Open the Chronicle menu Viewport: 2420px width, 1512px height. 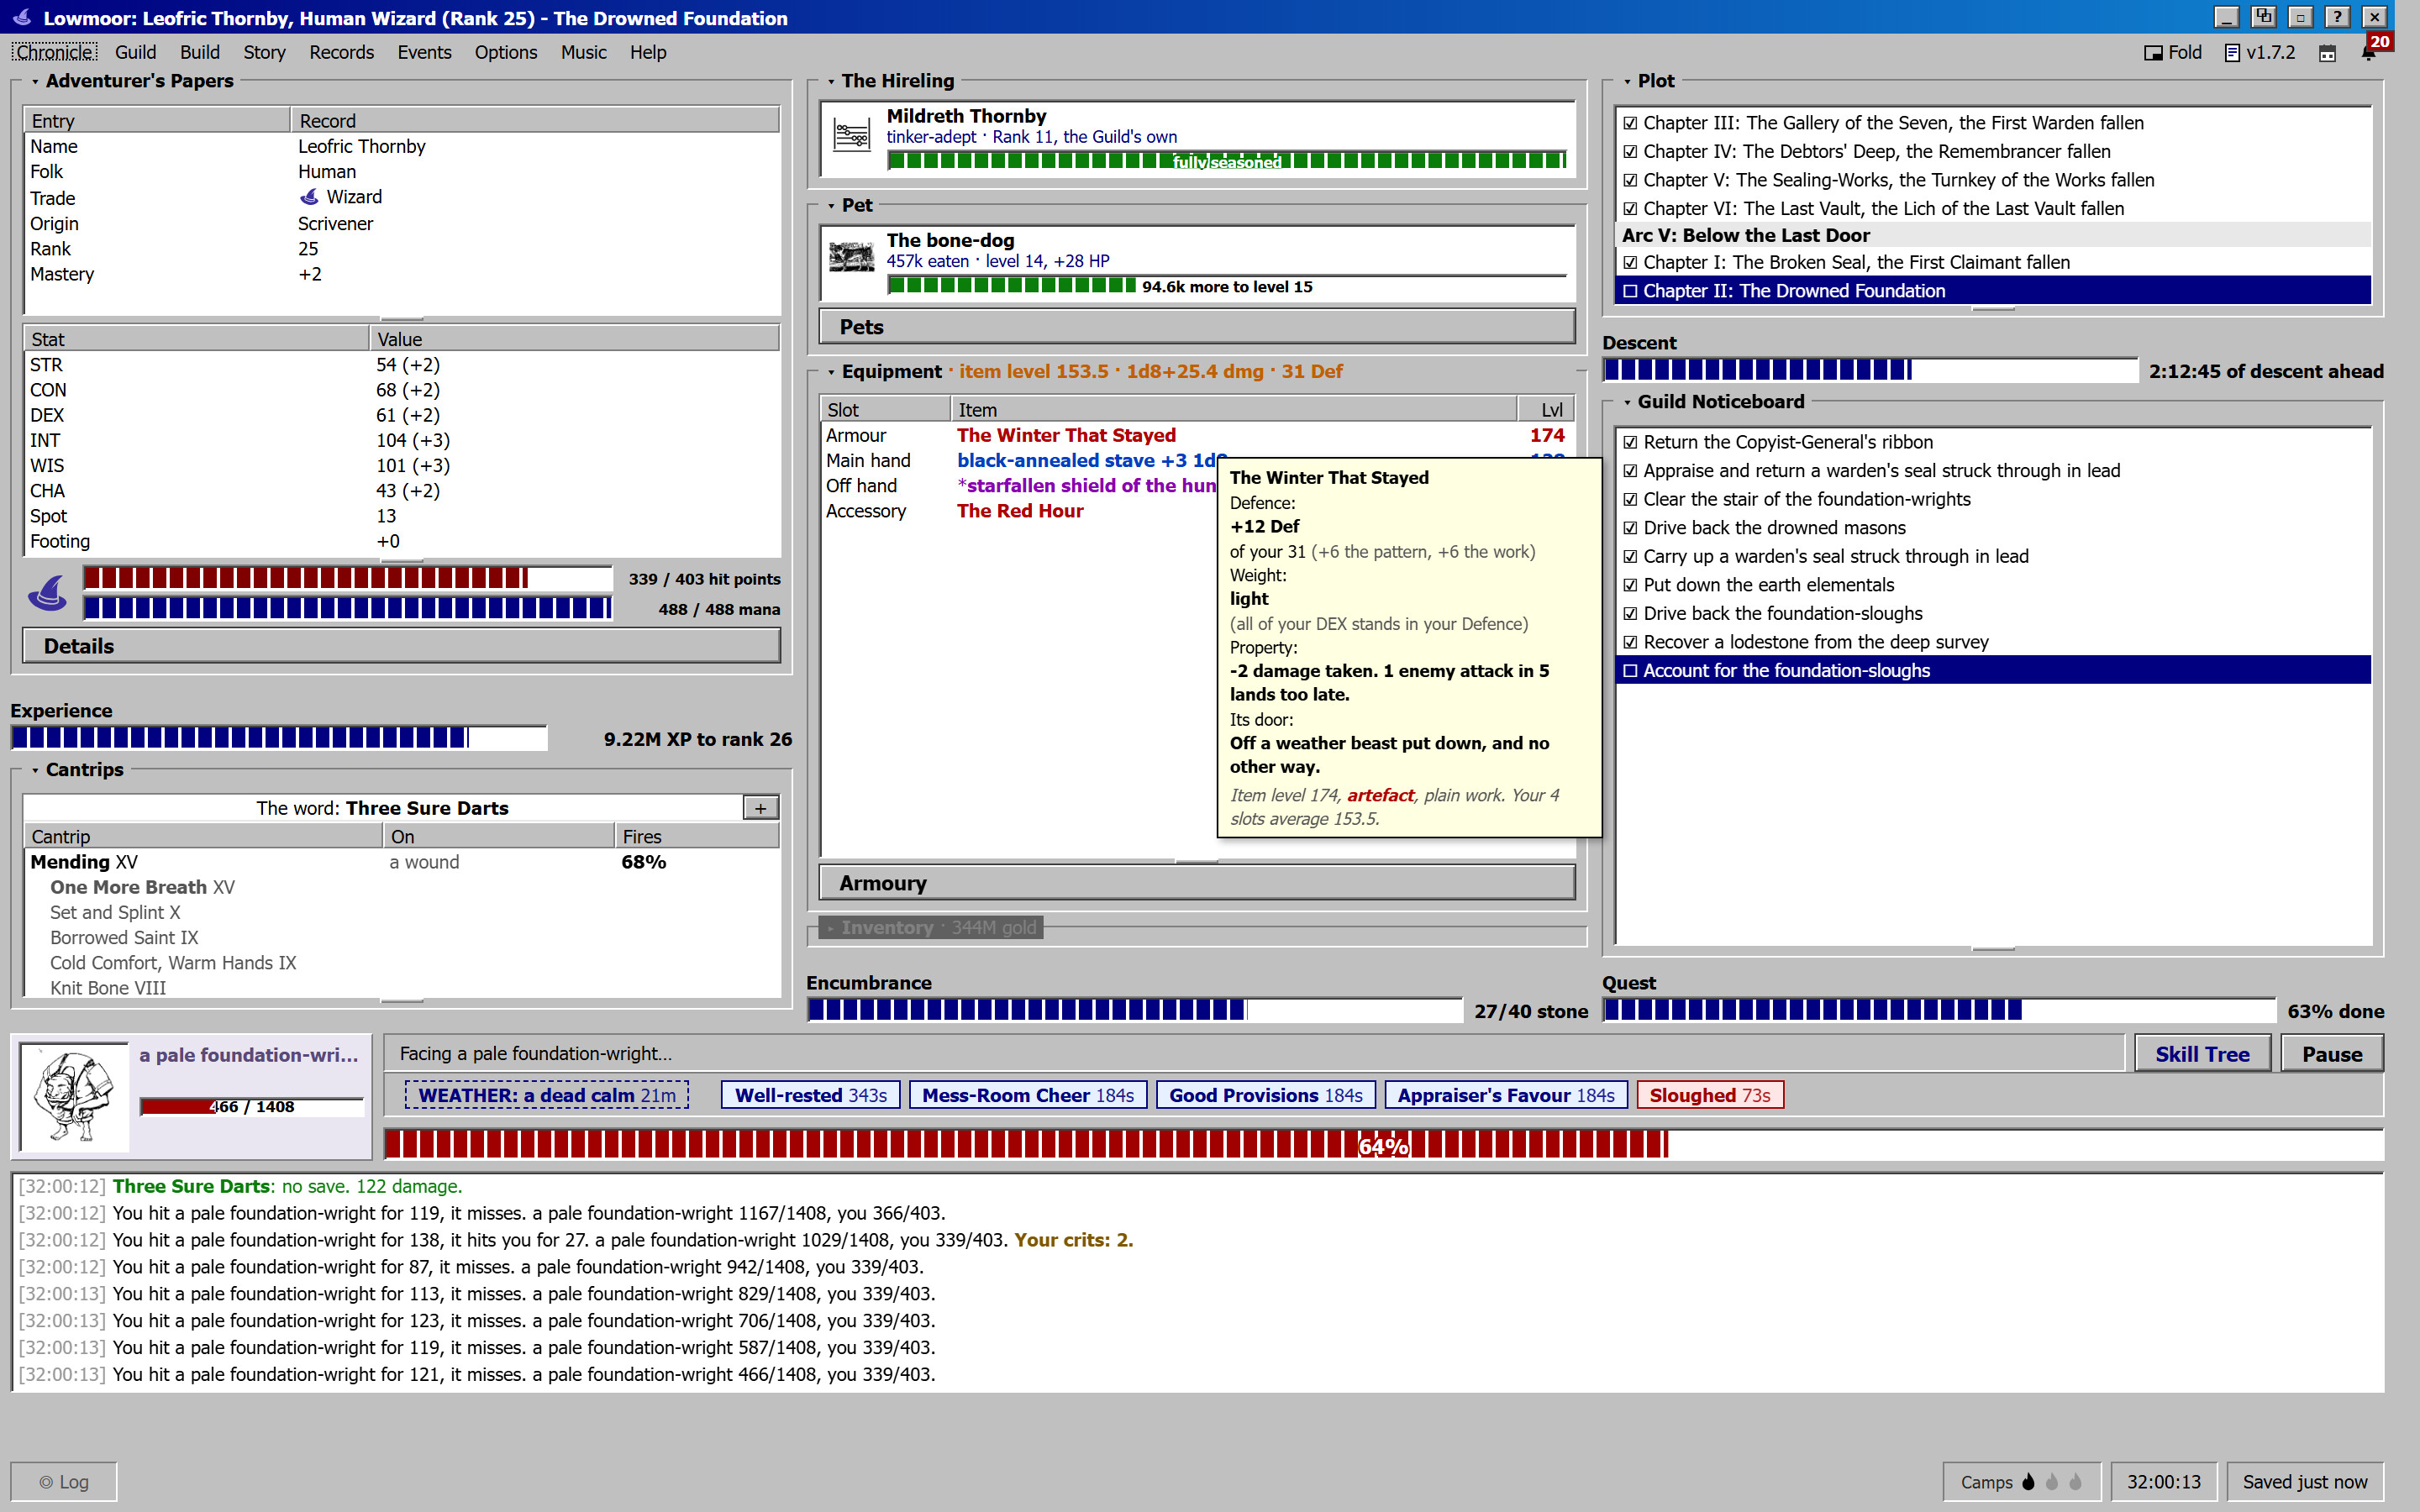point(55,52)
